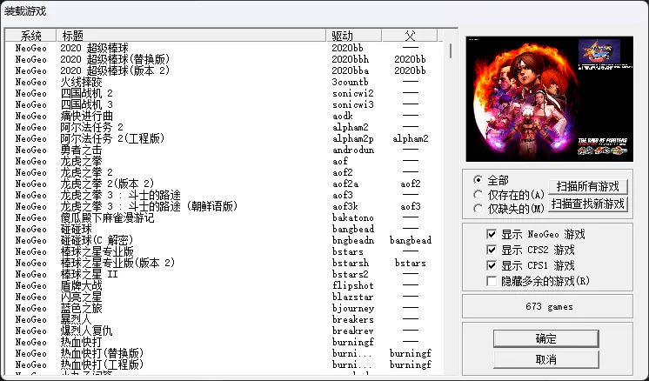Select the game 闪亮之星
Screen dimensions: 649x381
[x=224, y=297]
